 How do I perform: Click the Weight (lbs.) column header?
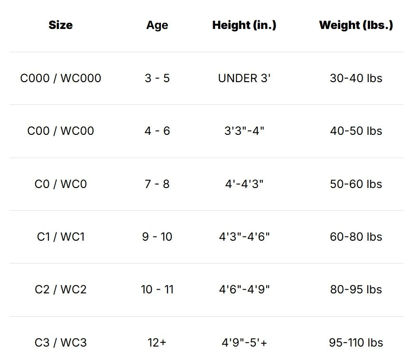356,25
